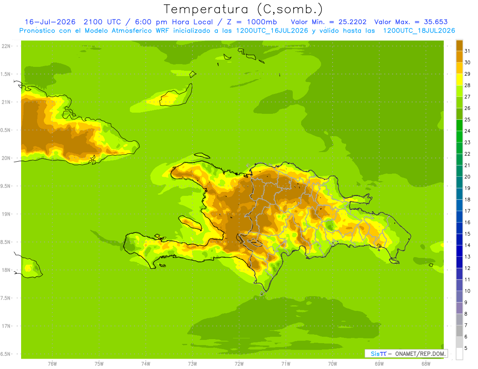This screenshot has height=369, width=478.
Task: Click 'Valor Min. = 25.2202' text
Action: pos(329,22)
